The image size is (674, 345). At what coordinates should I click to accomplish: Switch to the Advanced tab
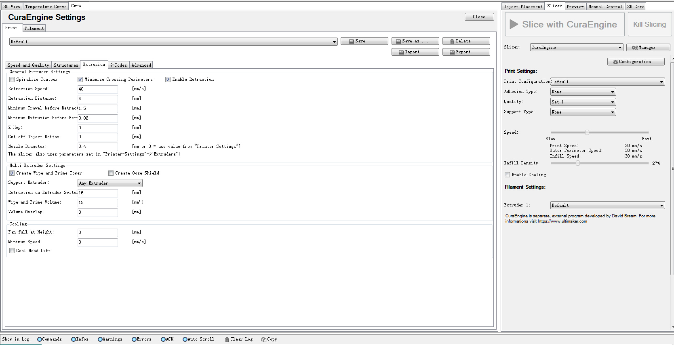click(141, 65)
